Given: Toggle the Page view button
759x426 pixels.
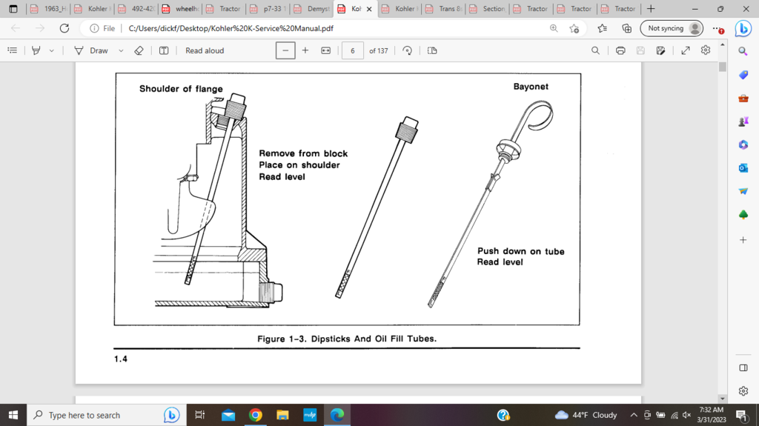Looking at the screenshot, I should (x=433, y=50).
